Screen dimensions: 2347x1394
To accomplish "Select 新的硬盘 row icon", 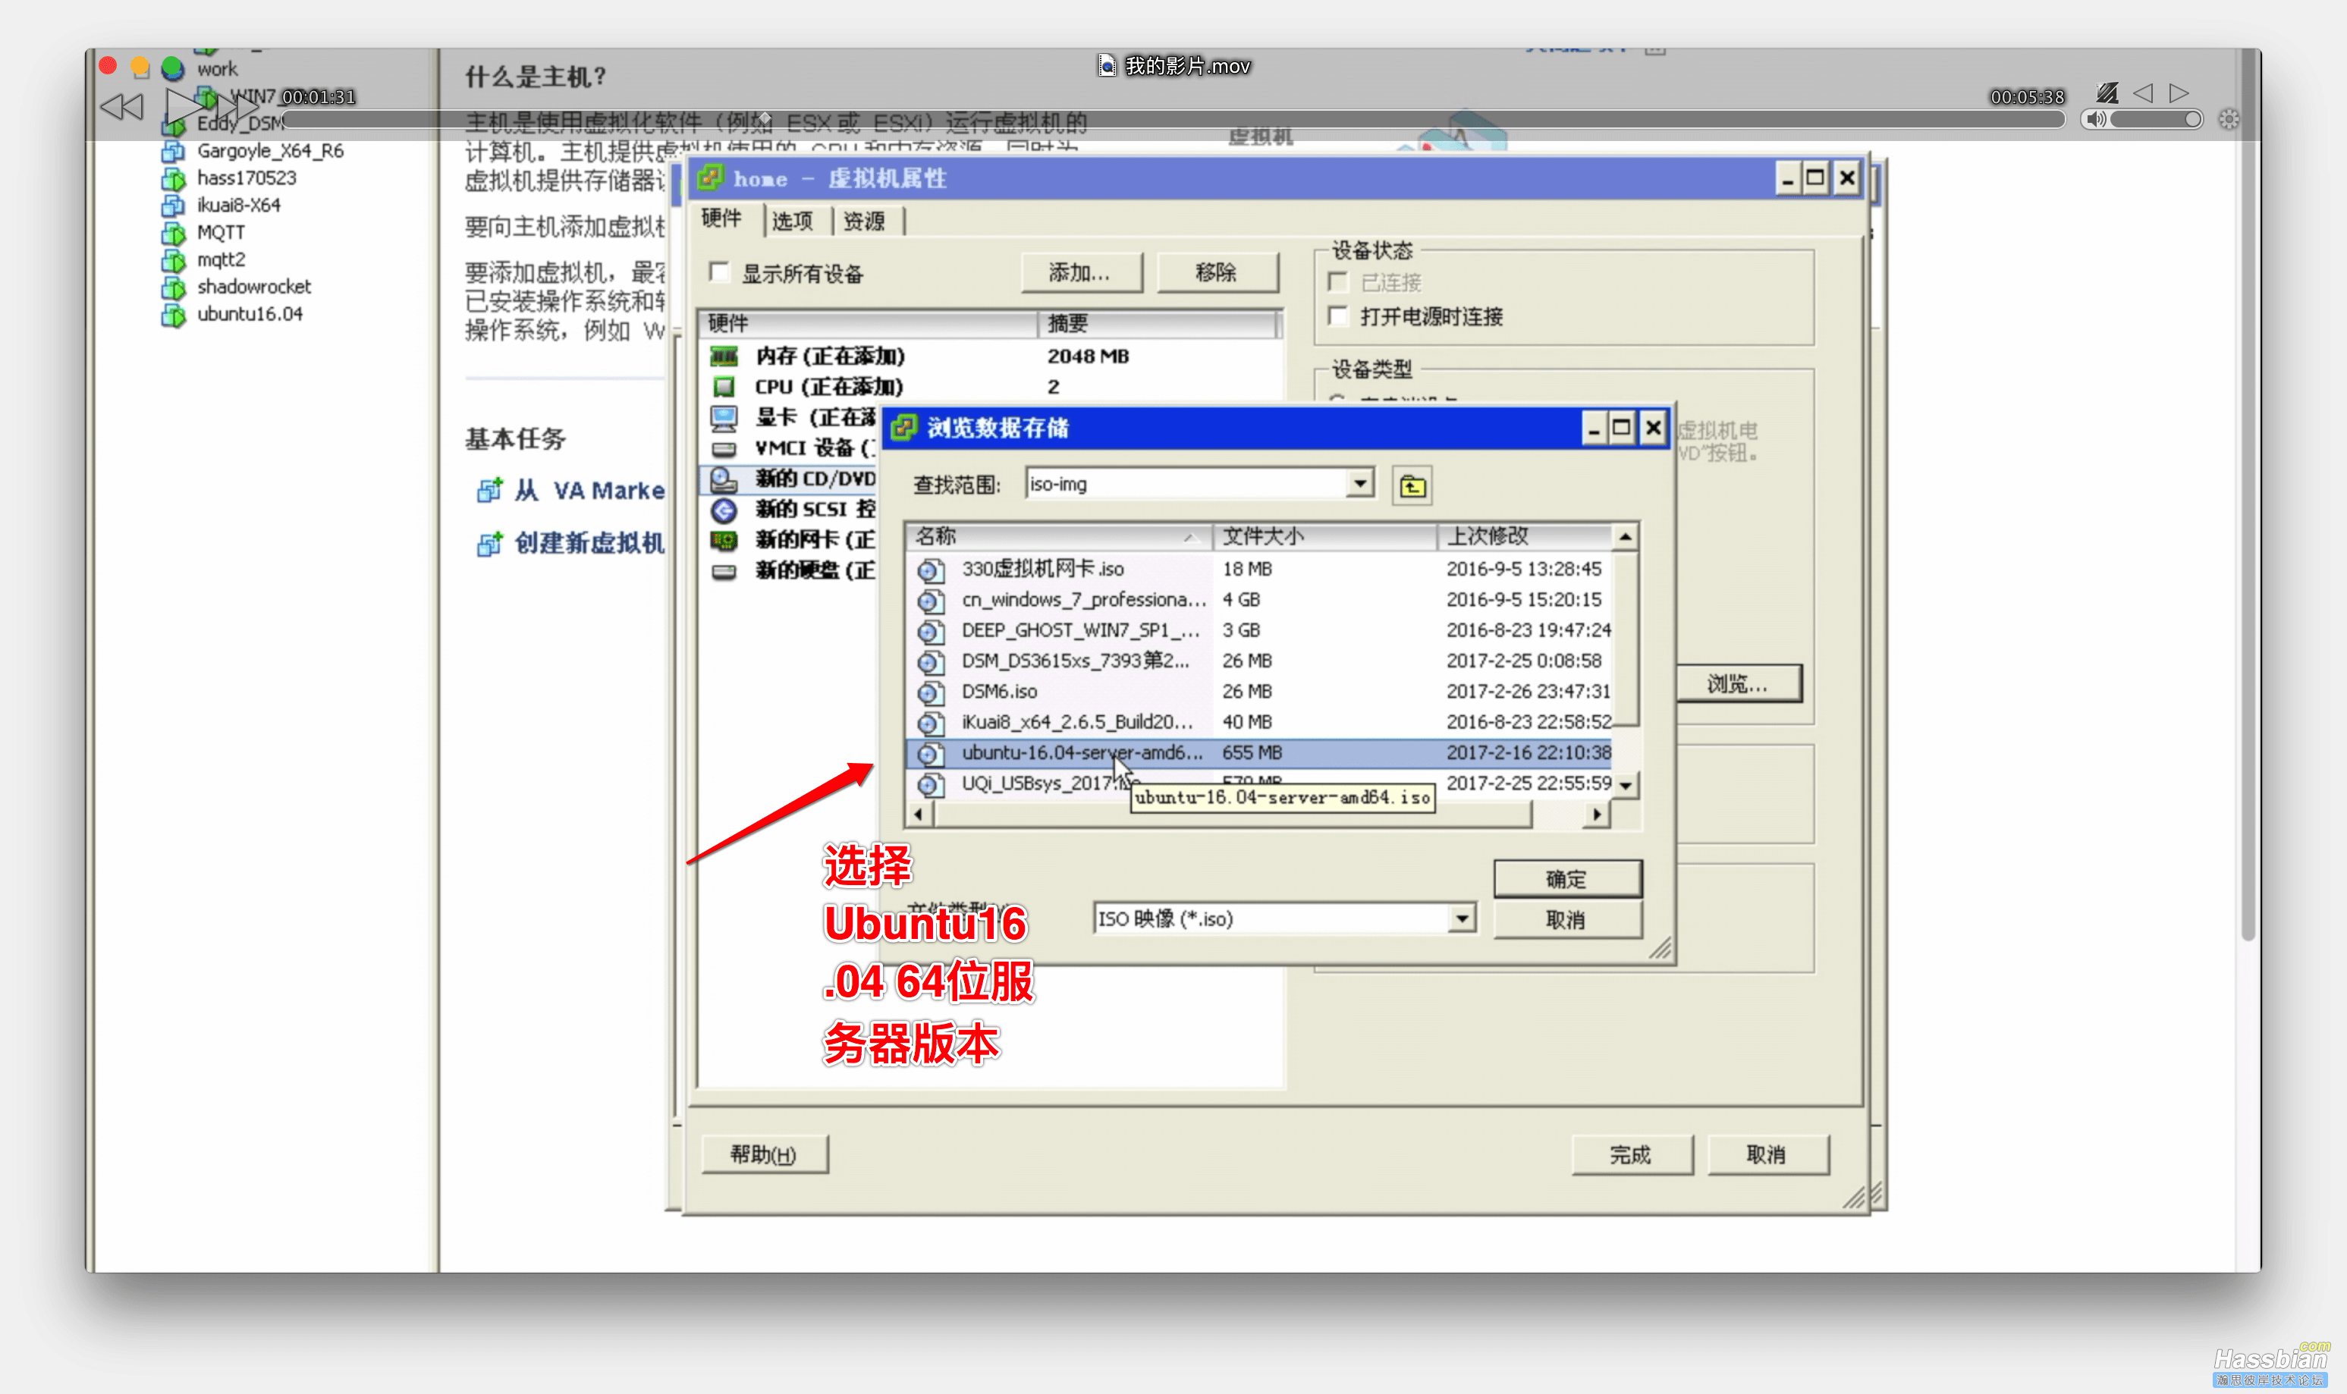I will [724, 571].
